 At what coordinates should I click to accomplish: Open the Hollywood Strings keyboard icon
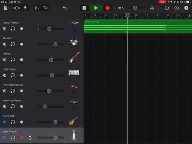point(74,87)
